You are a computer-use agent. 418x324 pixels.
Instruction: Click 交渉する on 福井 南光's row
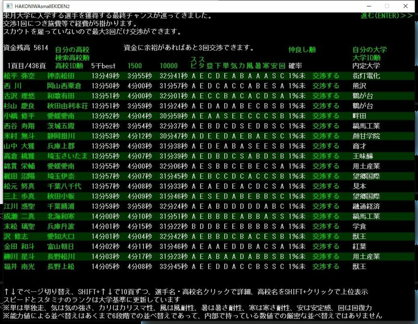(326, 266)
